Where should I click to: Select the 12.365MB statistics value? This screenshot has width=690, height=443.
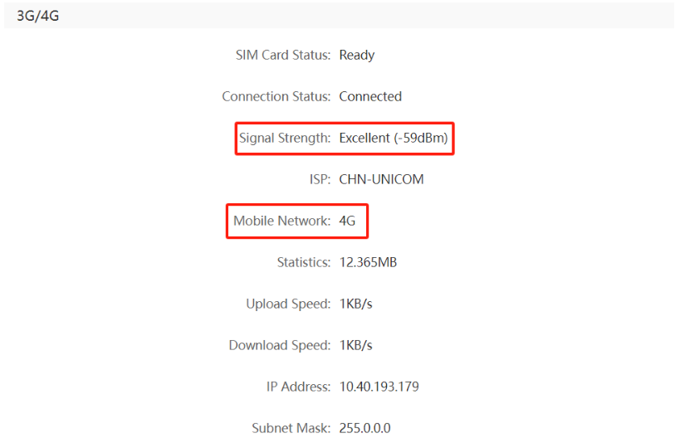pyautogui.click(x=368, y=263)
